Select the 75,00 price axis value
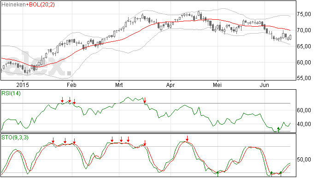Screen dimensions: 318x178 pos(304,14)
